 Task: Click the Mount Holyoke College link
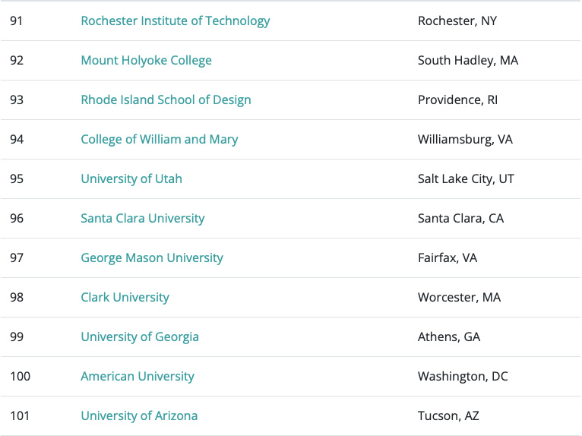(146, 61)
